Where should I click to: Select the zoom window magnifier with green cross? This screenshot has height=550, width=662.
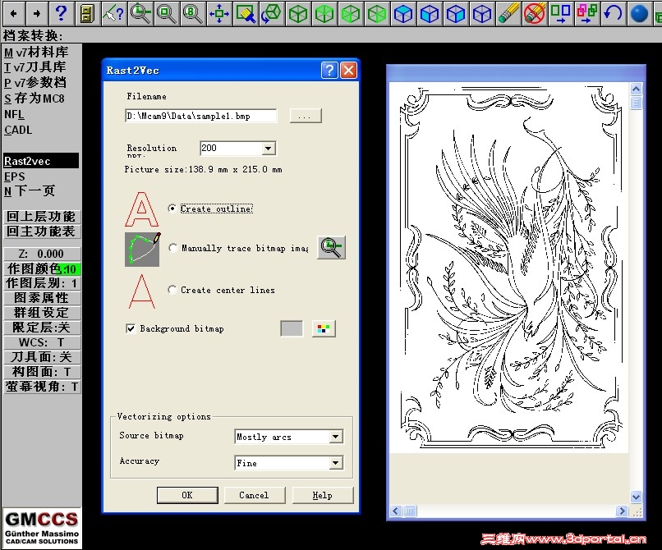(x=140, y=13)
